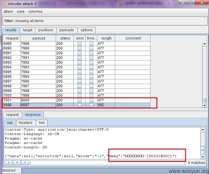
Task: Click the response pane scrollbar thumb
Action: point(203,150)
